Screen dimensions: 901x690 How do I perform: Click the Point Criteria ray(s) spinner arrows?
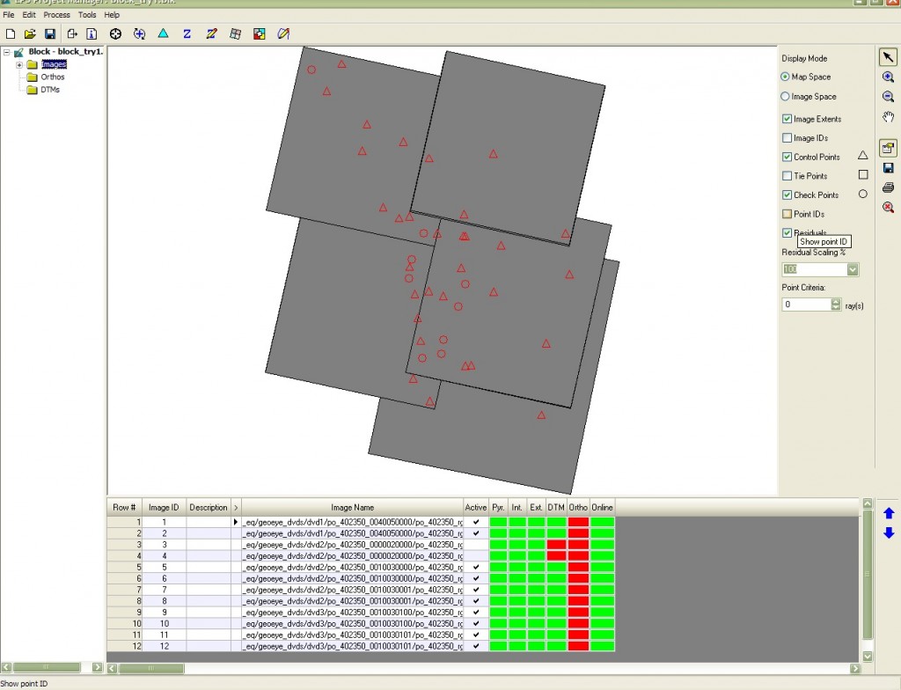836,305
